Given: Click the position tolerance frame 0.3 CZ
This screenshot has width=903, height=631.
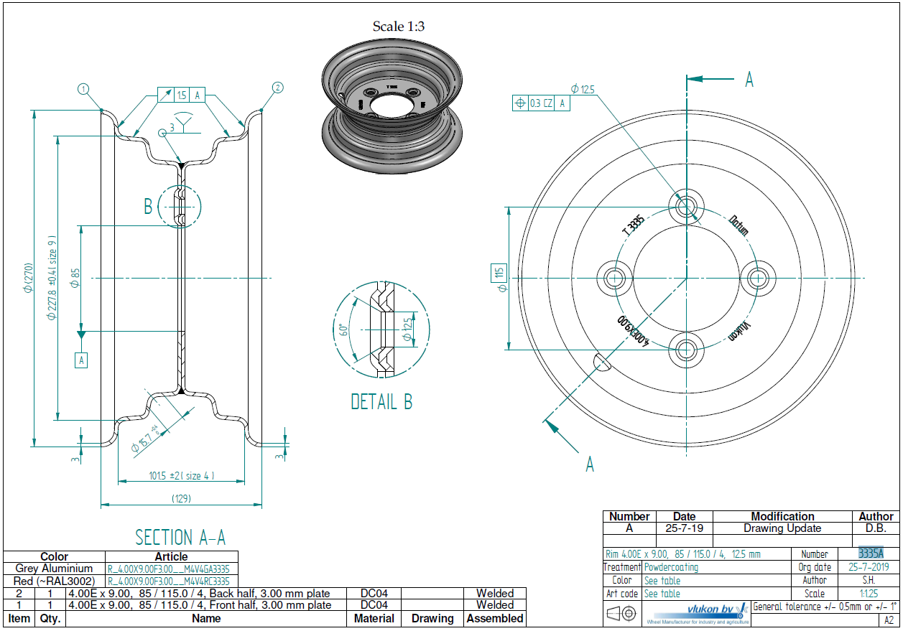Looking at the screenshot, I should tap(542, 103).
